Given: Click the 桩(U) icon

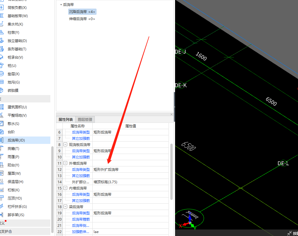Looking at the screenshot, I should pyautogui.click(x=1, y=65).
